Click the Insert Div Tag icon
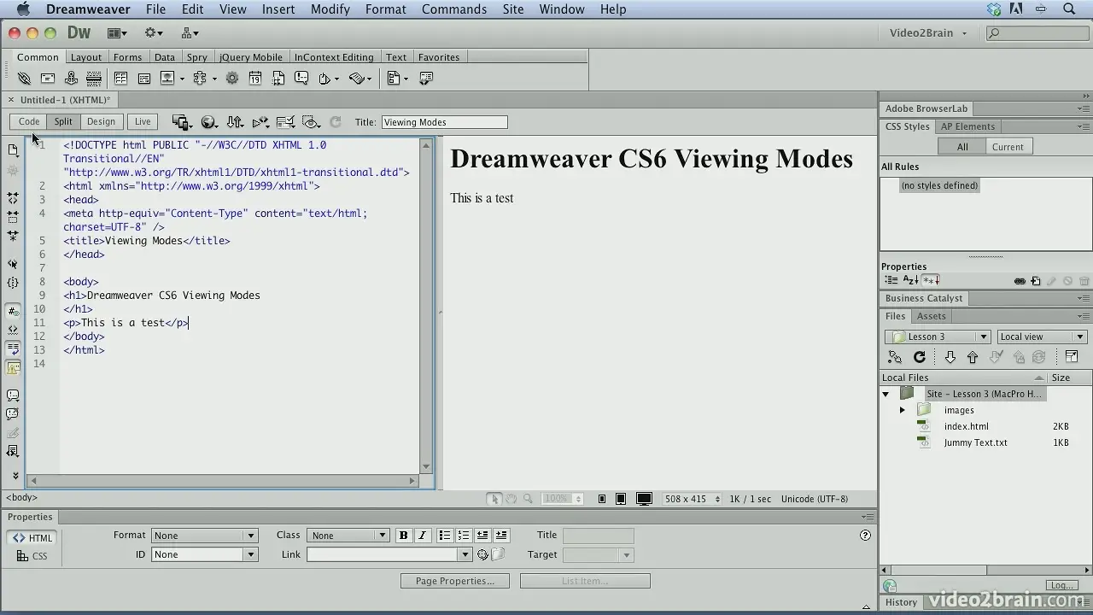Image resolution: width=1093 pixels, height=615 pixels. pos(144,79)
